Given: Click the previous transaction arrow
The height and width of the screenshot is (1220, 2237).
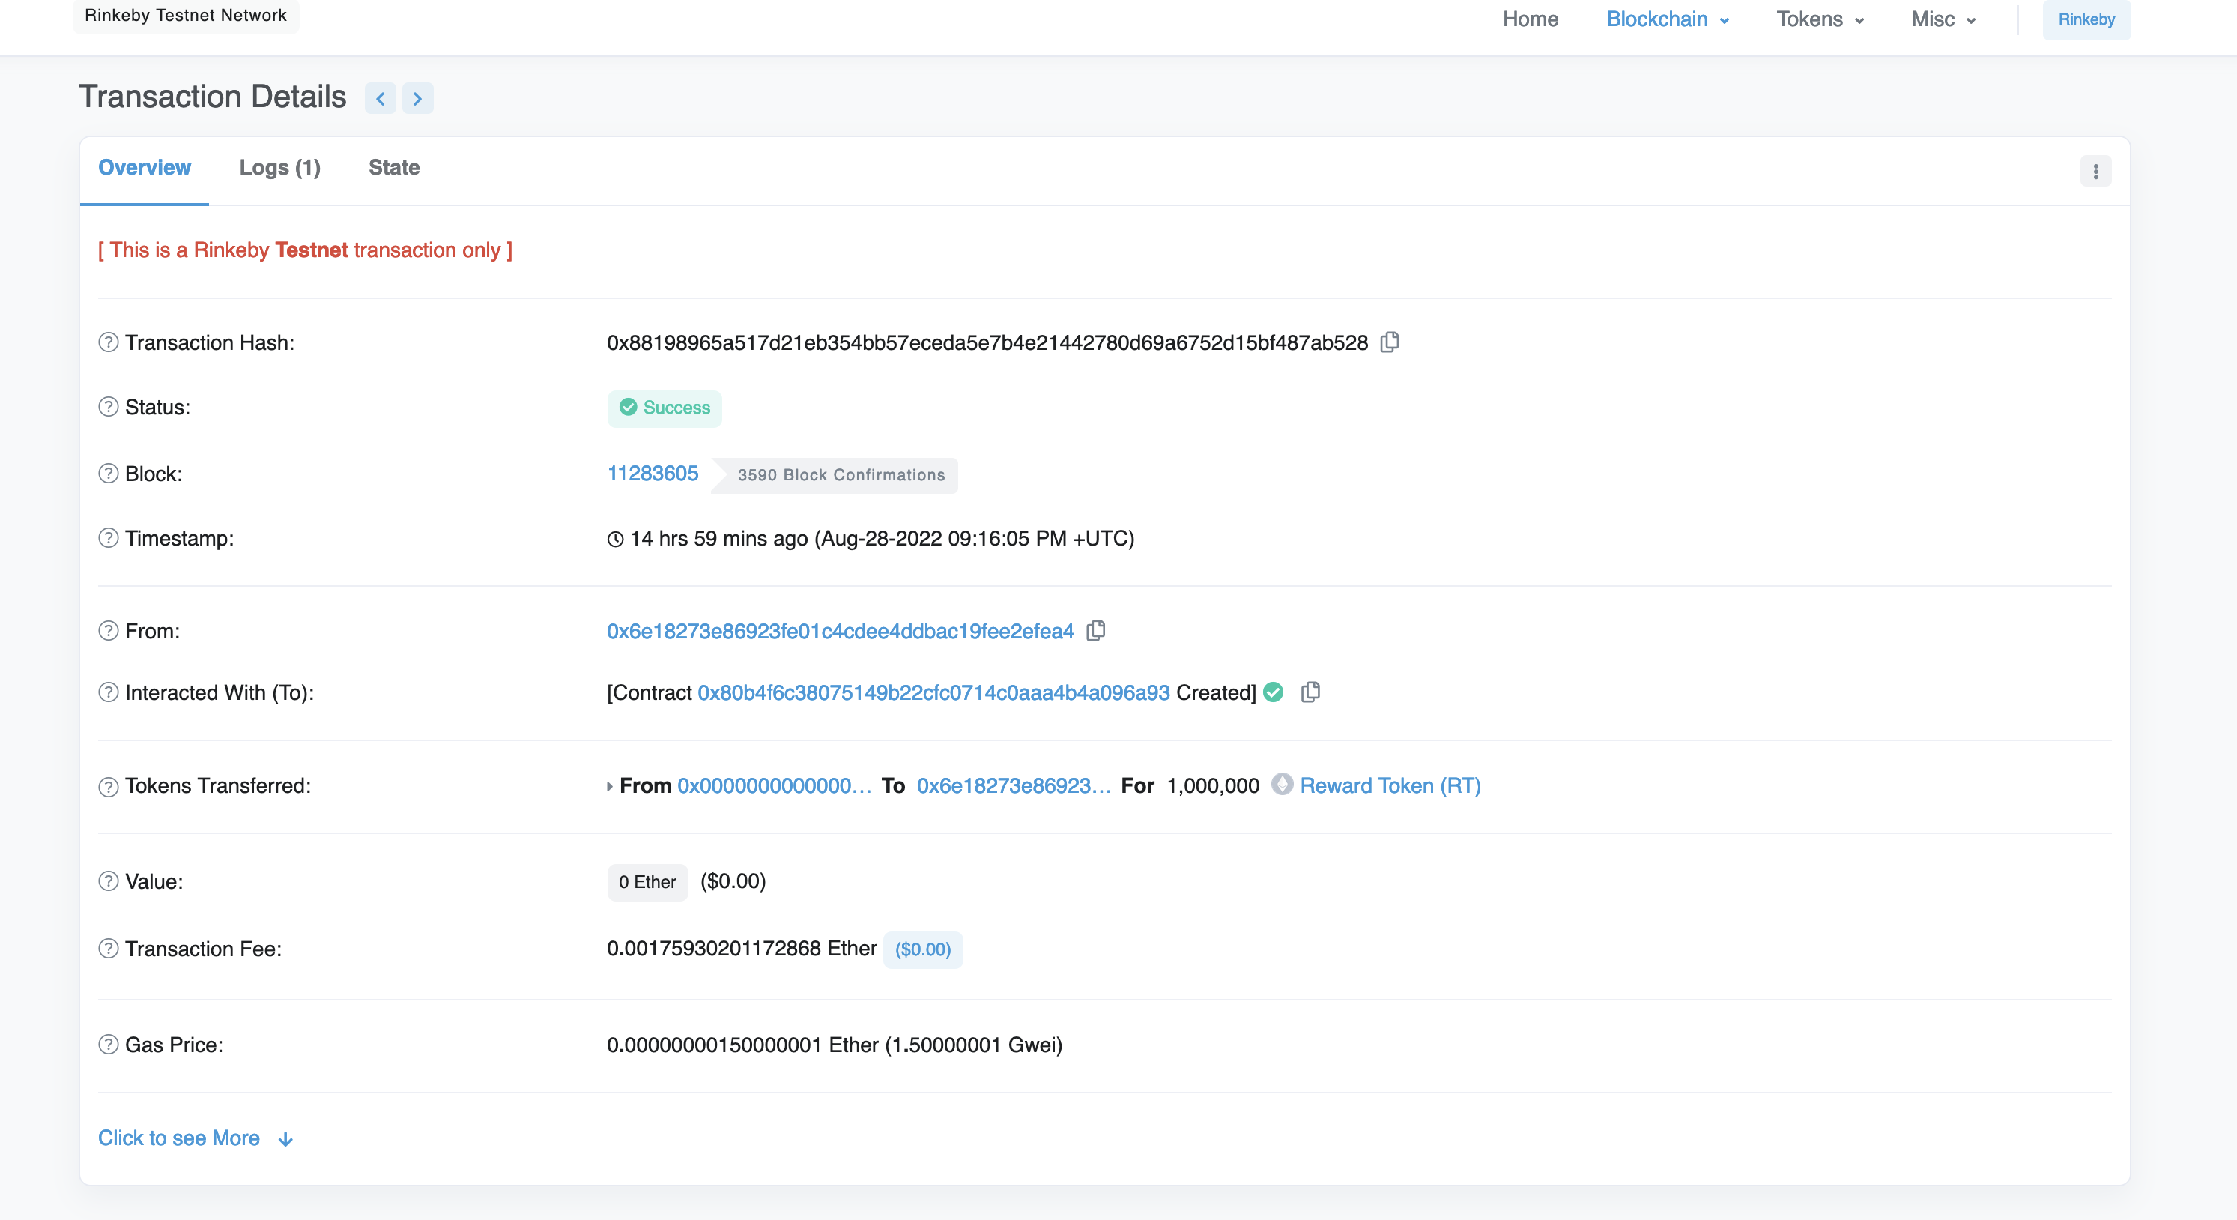Looking at the screenshot, I should (381, 98).
